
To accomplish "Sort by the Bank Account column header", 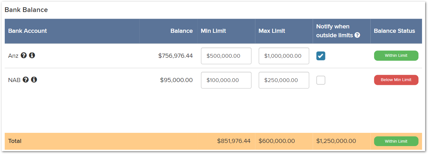I will point(28,31).
